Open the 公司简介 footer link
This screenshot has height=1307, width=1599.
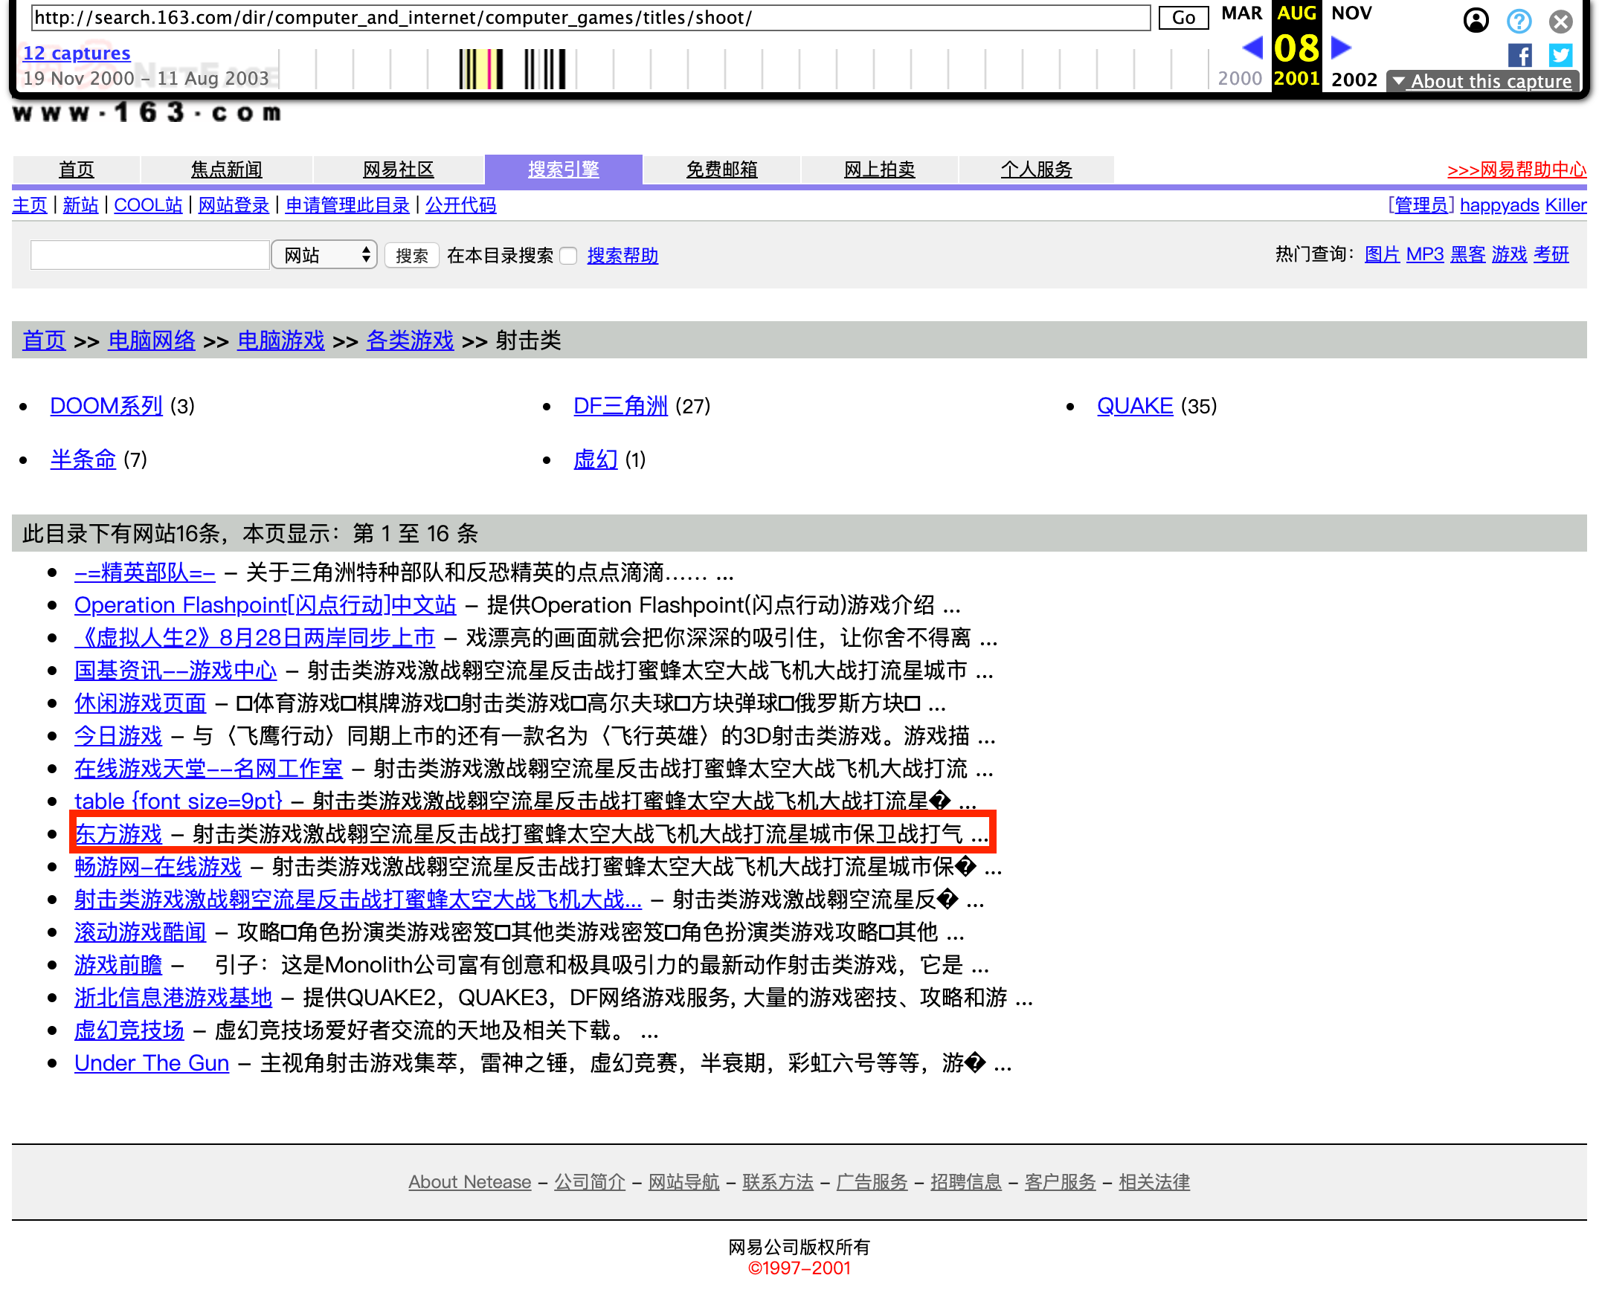tap(590, 1183)
